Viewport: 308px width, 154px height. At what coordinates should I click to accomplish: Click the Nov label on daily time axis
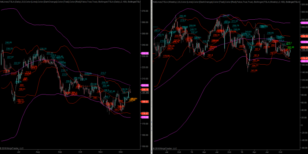tap(100, 151)
